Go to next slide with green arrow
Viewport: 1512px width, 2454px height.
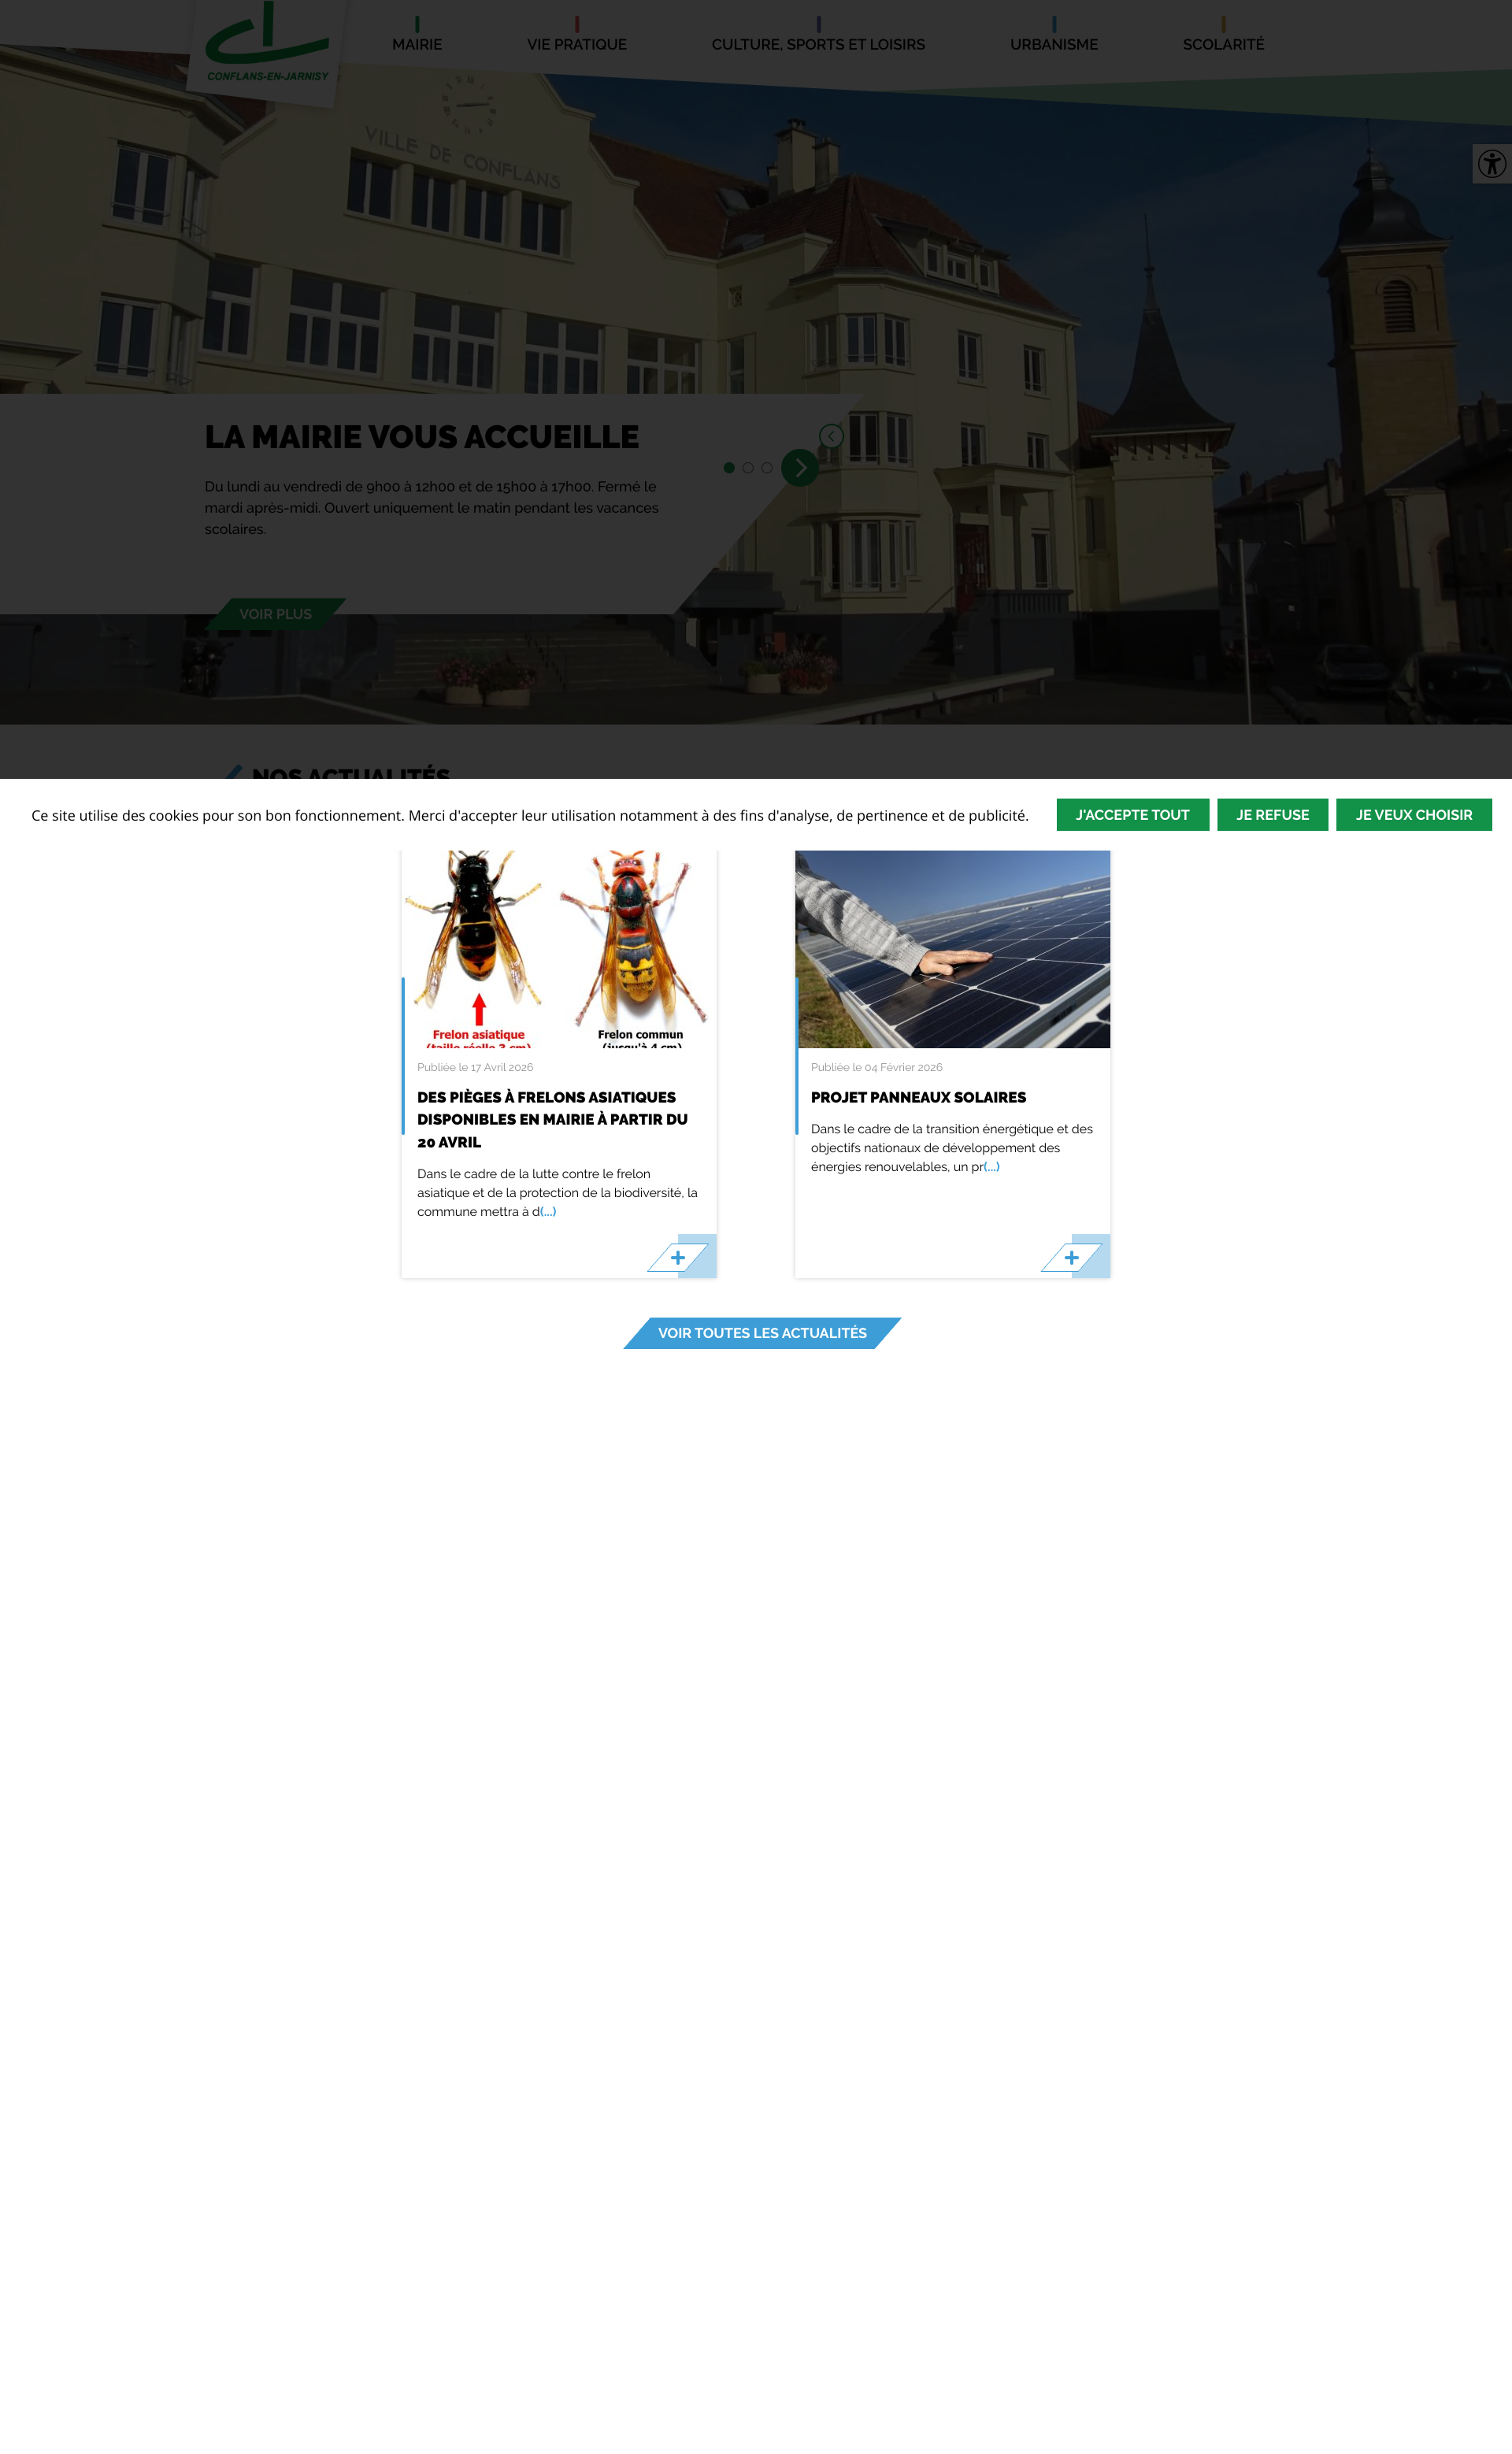coord(800,467)
